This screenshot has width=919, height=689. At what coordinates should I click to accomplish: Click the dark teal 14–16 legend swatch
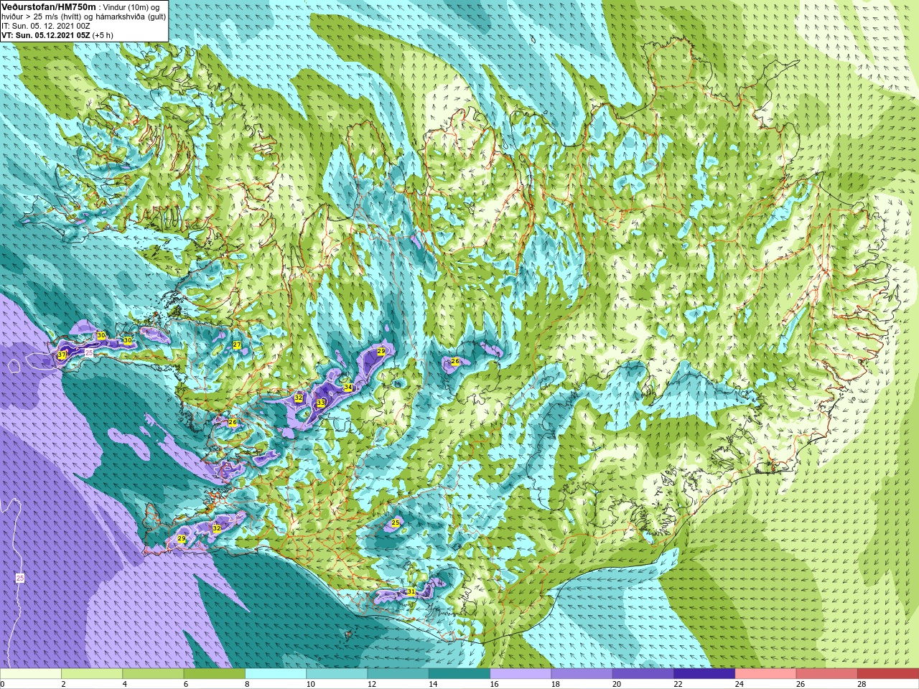click(x=459, y=674)
